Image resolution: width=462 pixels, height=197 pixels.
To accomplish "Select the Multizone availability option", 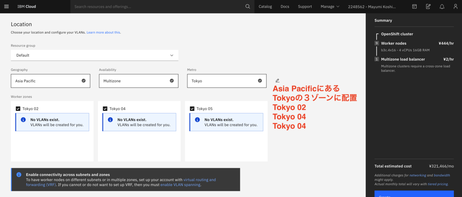I will point(139,81).
